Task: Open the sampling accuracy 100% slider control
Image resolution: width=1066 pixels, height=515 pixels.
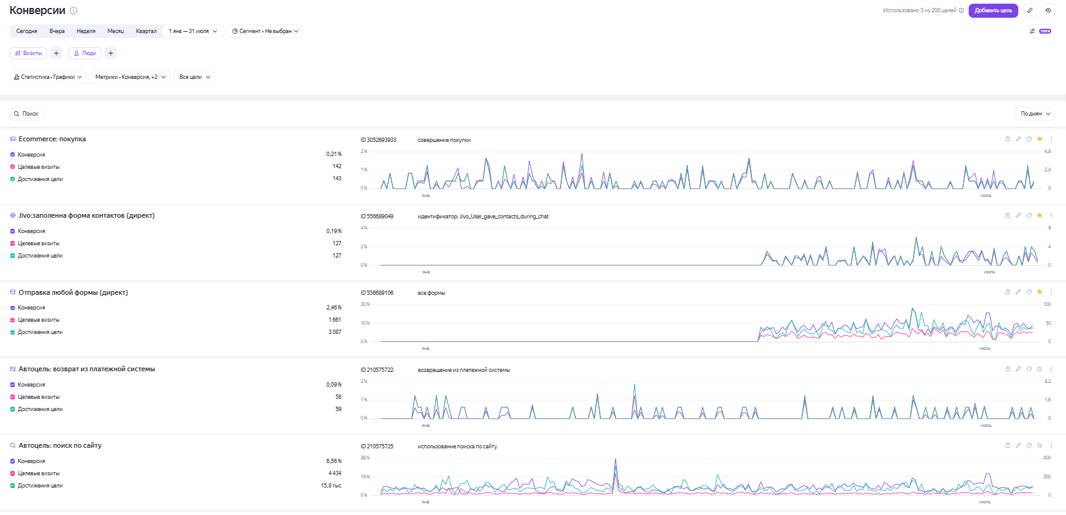Action: [x=1040, y=31]
